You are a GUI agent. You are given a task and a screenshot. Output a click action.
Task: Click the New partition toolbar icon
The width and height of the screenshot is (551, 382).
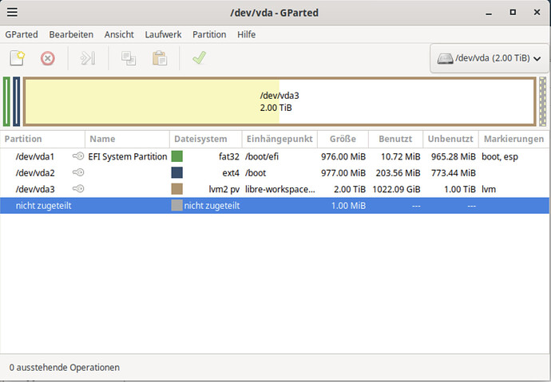click(x=17, y=58)
